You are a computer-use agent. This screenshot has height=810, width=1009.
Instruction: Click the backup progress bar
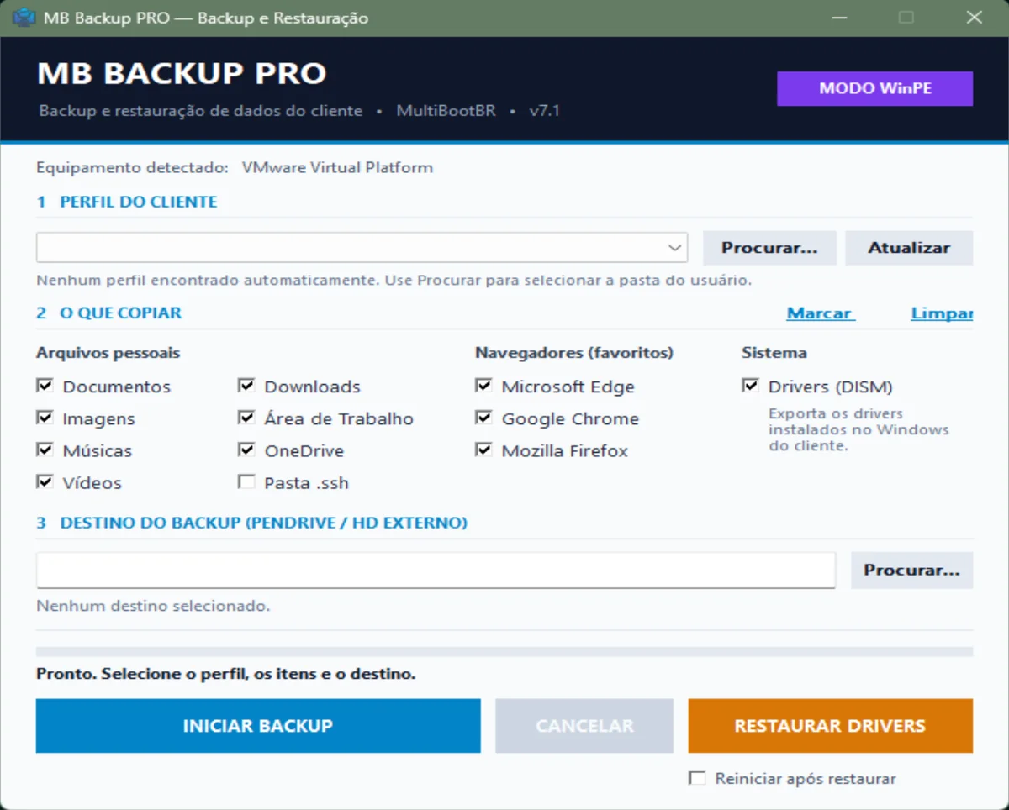pos(504,651)
